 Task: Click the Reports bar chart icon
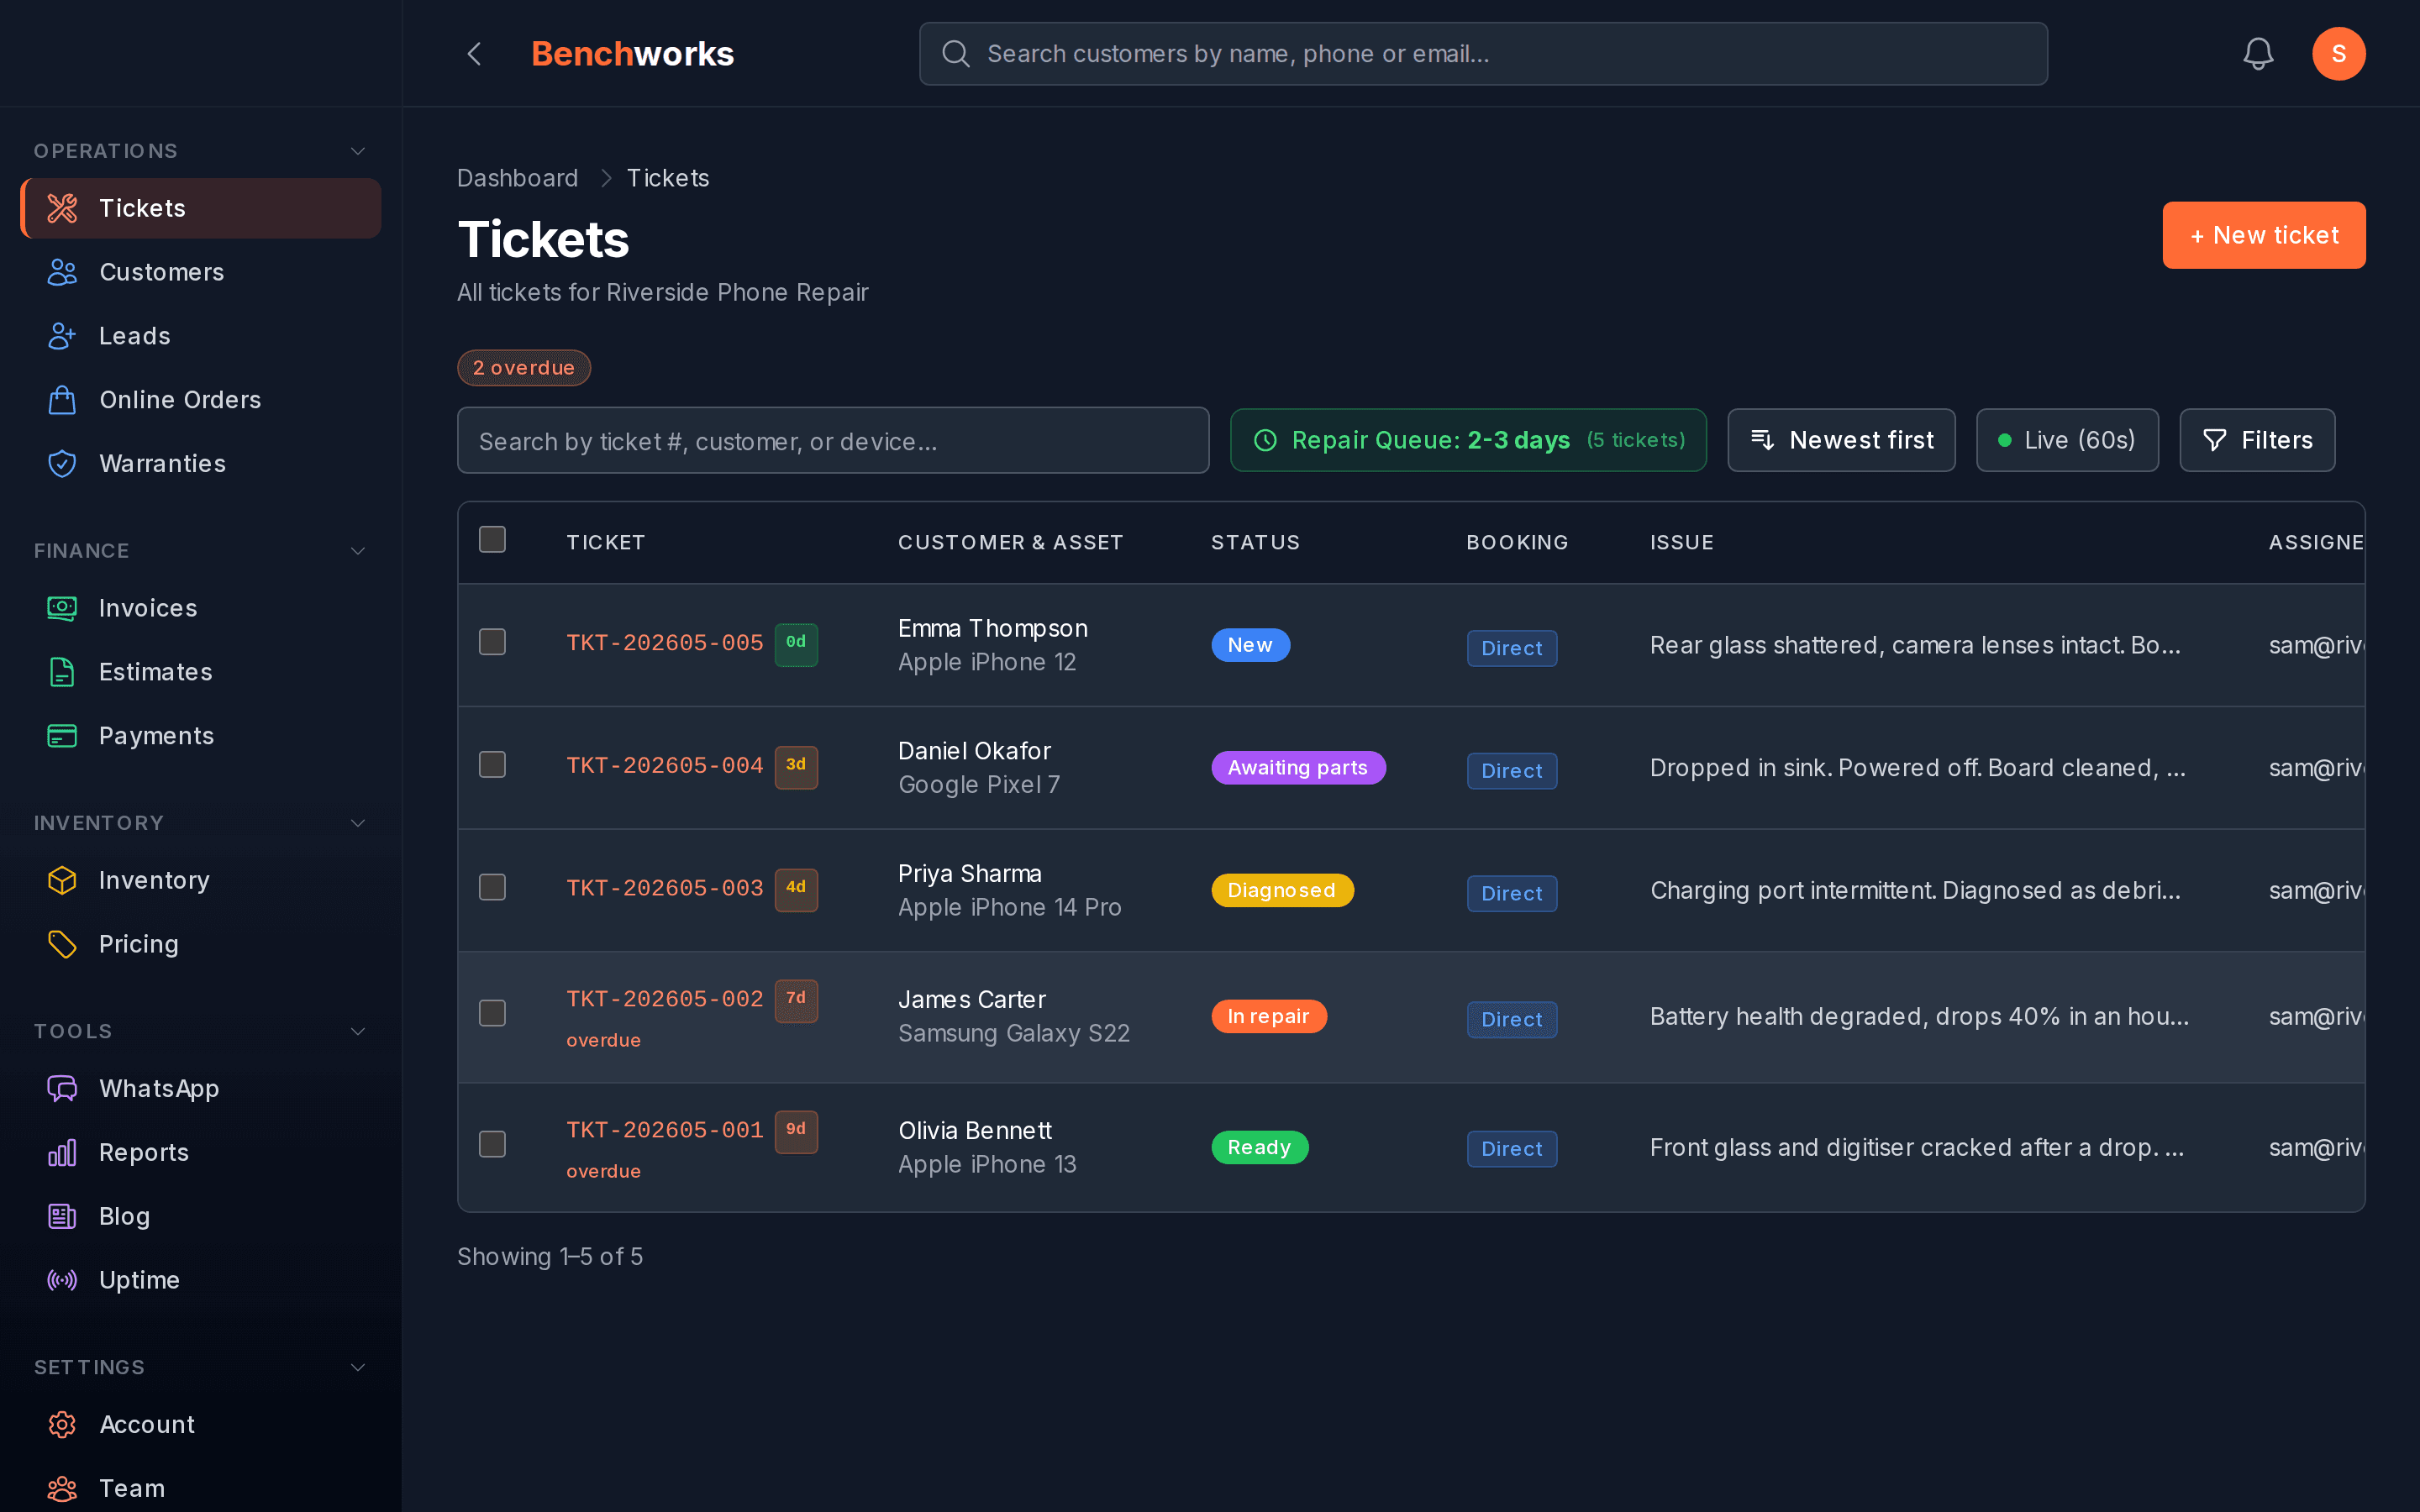click(62, 1152)
